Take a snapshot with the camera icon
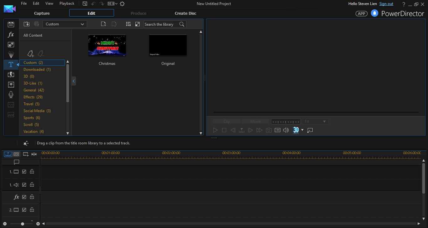 (x=269, y=130)
